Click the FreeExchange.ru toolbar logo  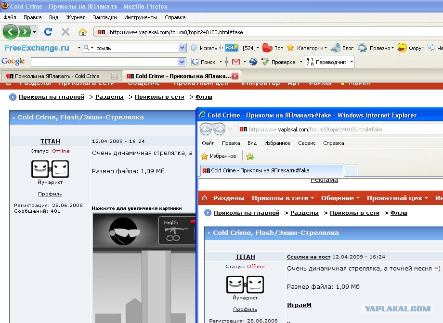(x=37, y=48)
